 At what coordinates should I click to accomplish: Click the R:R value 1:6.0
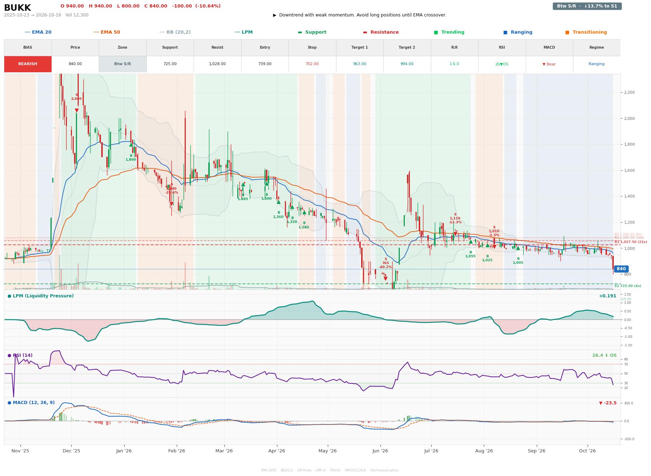[x=454, y=64]
